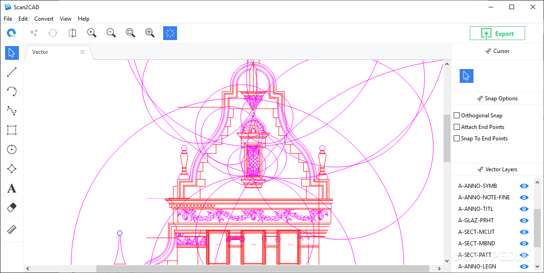Enable Snap To End Points
The image size is (544, 273).
coord(456,138)
